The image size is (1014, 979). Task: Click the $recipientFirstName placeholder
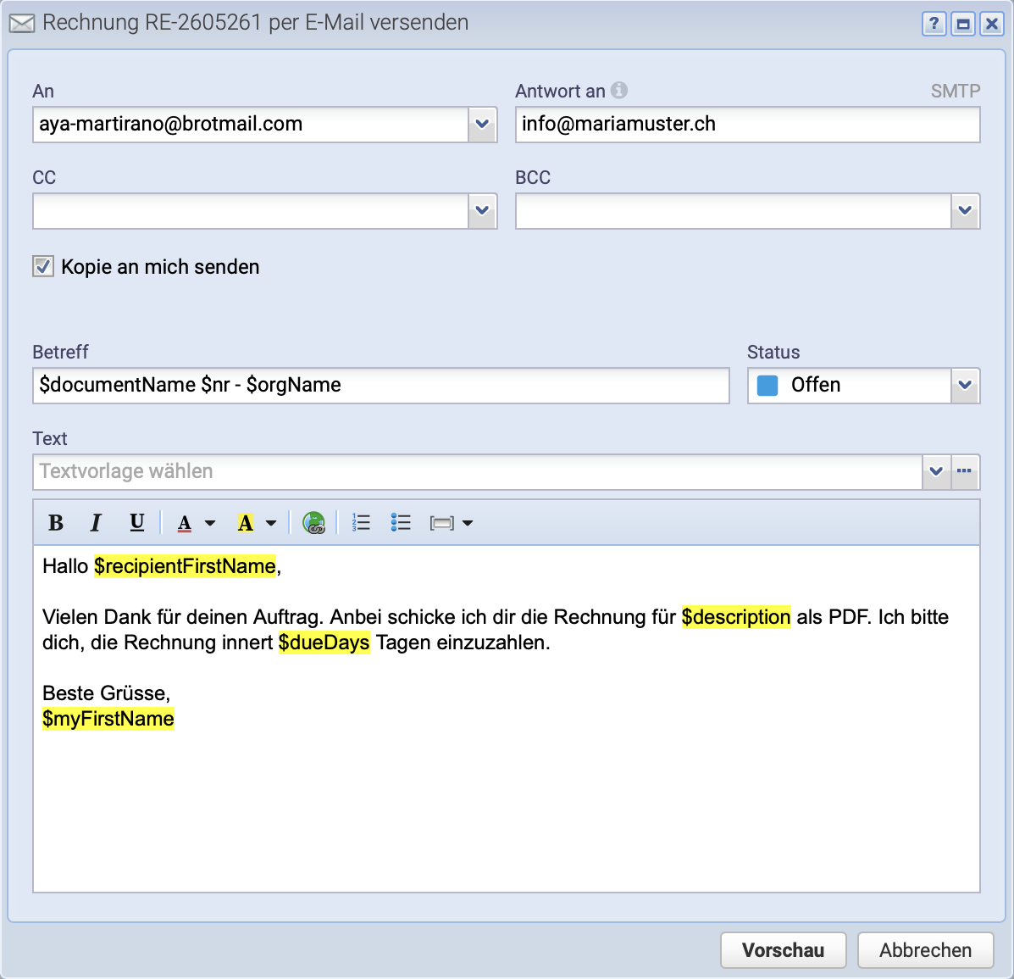185,566
